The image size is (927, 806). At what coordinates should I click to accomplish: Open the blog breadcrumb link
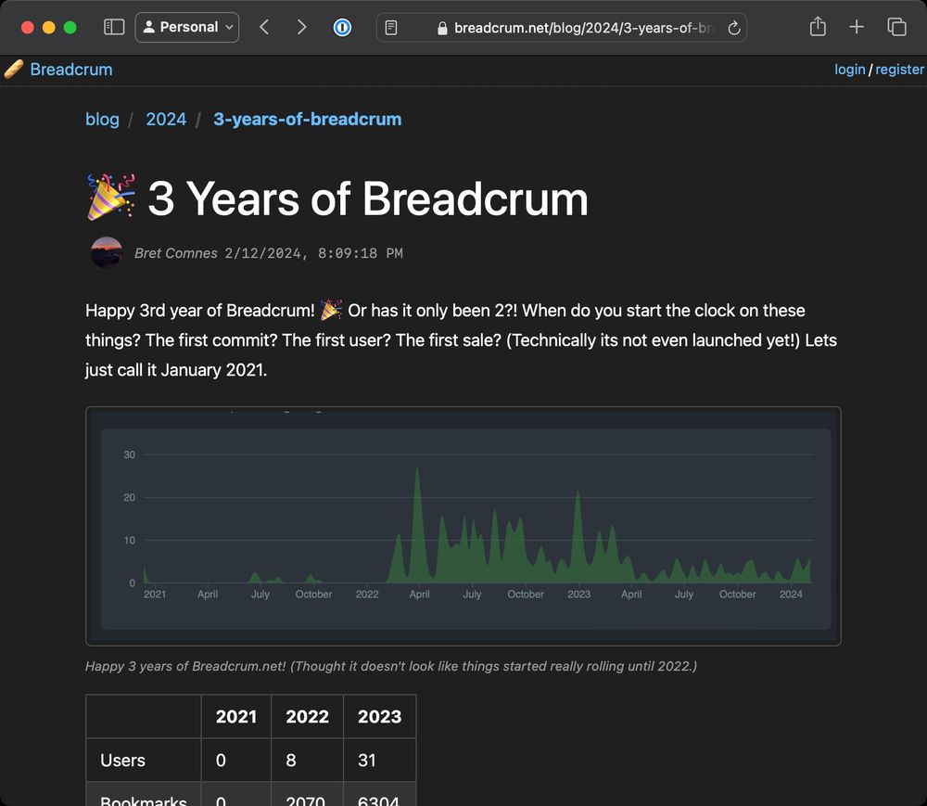pyautogui.click(x=102, y=119)
